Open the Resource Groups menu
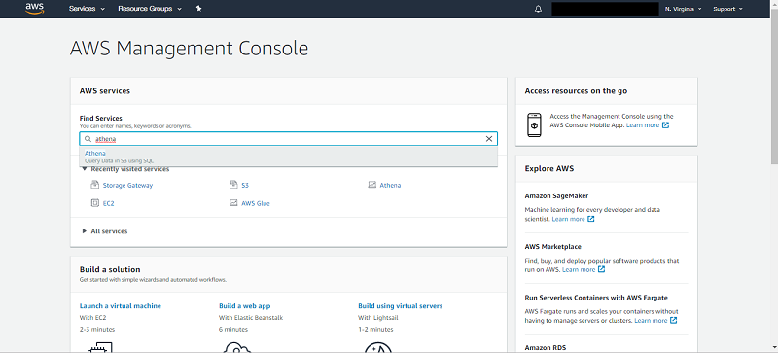Viewport: 778px width, 353px height. 150,9
